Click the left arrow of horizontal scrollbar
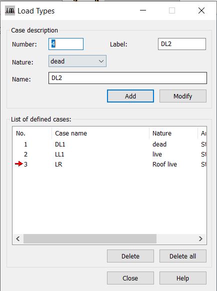 18,238
